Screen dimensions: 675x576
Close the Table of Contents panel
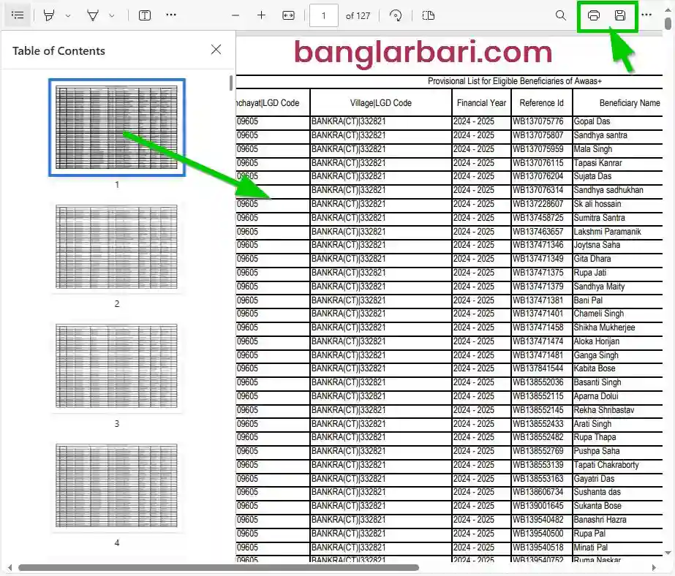click(x=216, y=50)
